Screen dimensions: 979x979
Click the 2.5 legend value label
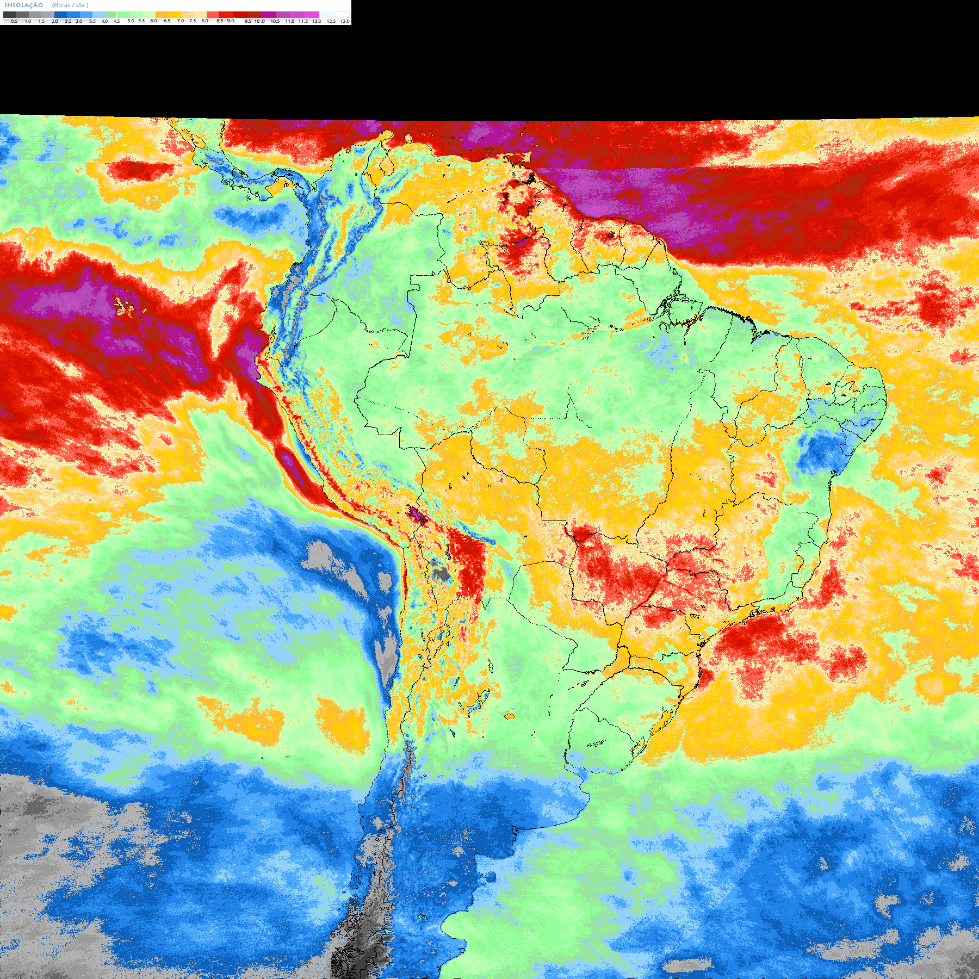click(68, 21)
